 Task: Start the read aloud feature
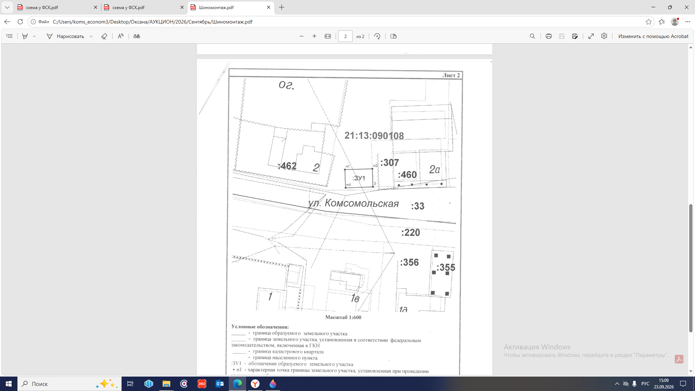[x=121, y=36]
